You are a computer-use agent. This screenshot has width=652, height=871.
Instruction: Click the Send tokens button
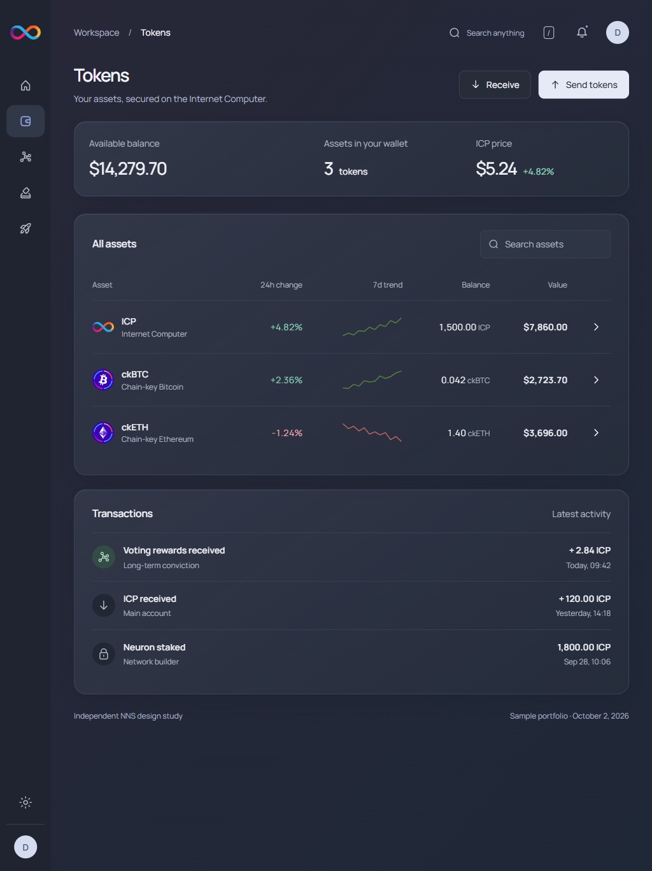[x=584, y=85]
